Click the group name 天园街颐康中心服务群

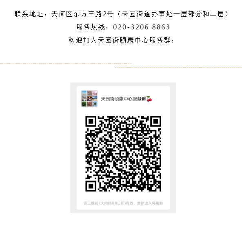(x=124, y=99)
